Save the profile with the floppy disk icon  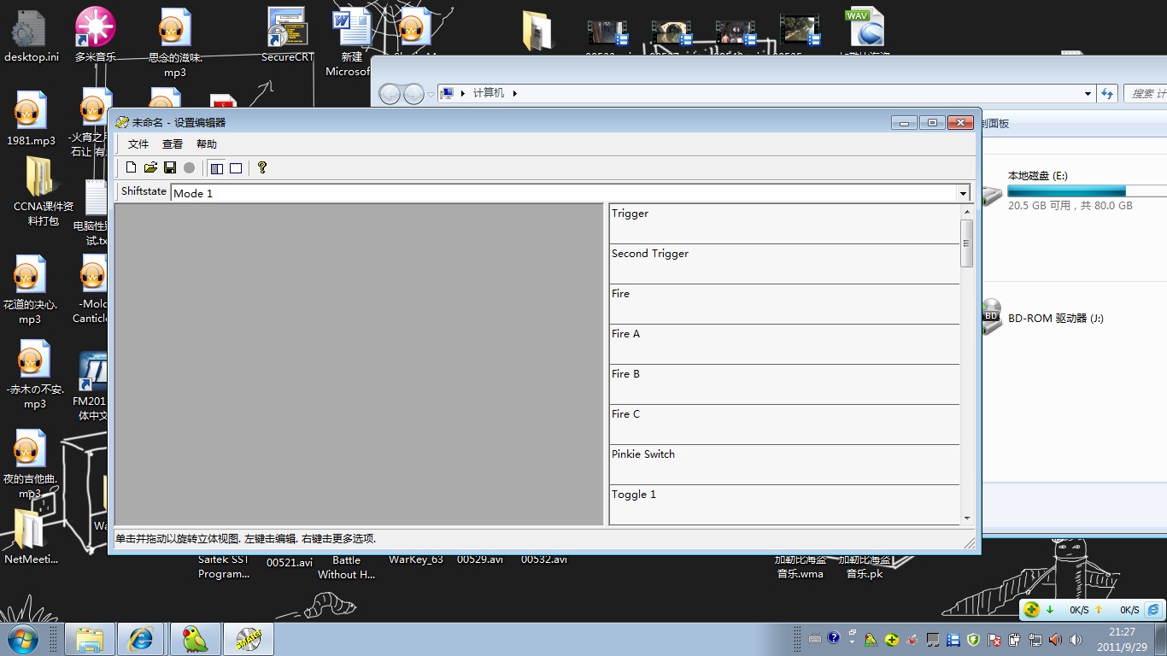[x=170, y=167]
